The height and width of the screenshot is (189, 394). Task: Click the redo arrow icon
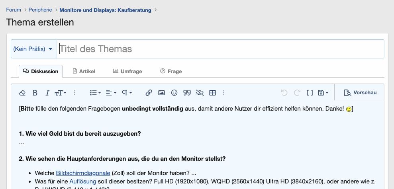[297, 93]
